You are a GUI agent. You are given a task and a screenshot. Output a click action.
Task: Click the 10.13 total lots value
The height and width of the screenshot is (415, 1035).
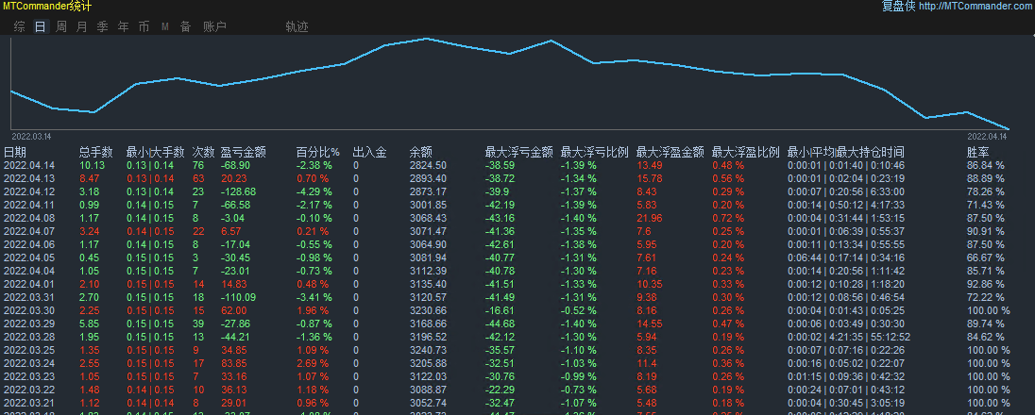(92, 166)
